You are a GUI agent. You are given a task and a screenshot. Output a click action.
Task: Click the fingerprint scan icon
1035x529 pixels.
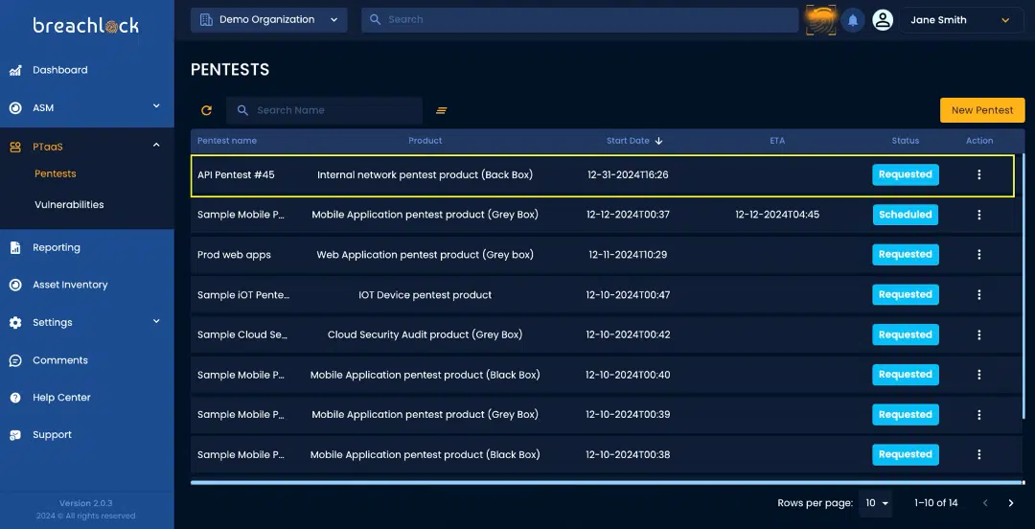820,20
